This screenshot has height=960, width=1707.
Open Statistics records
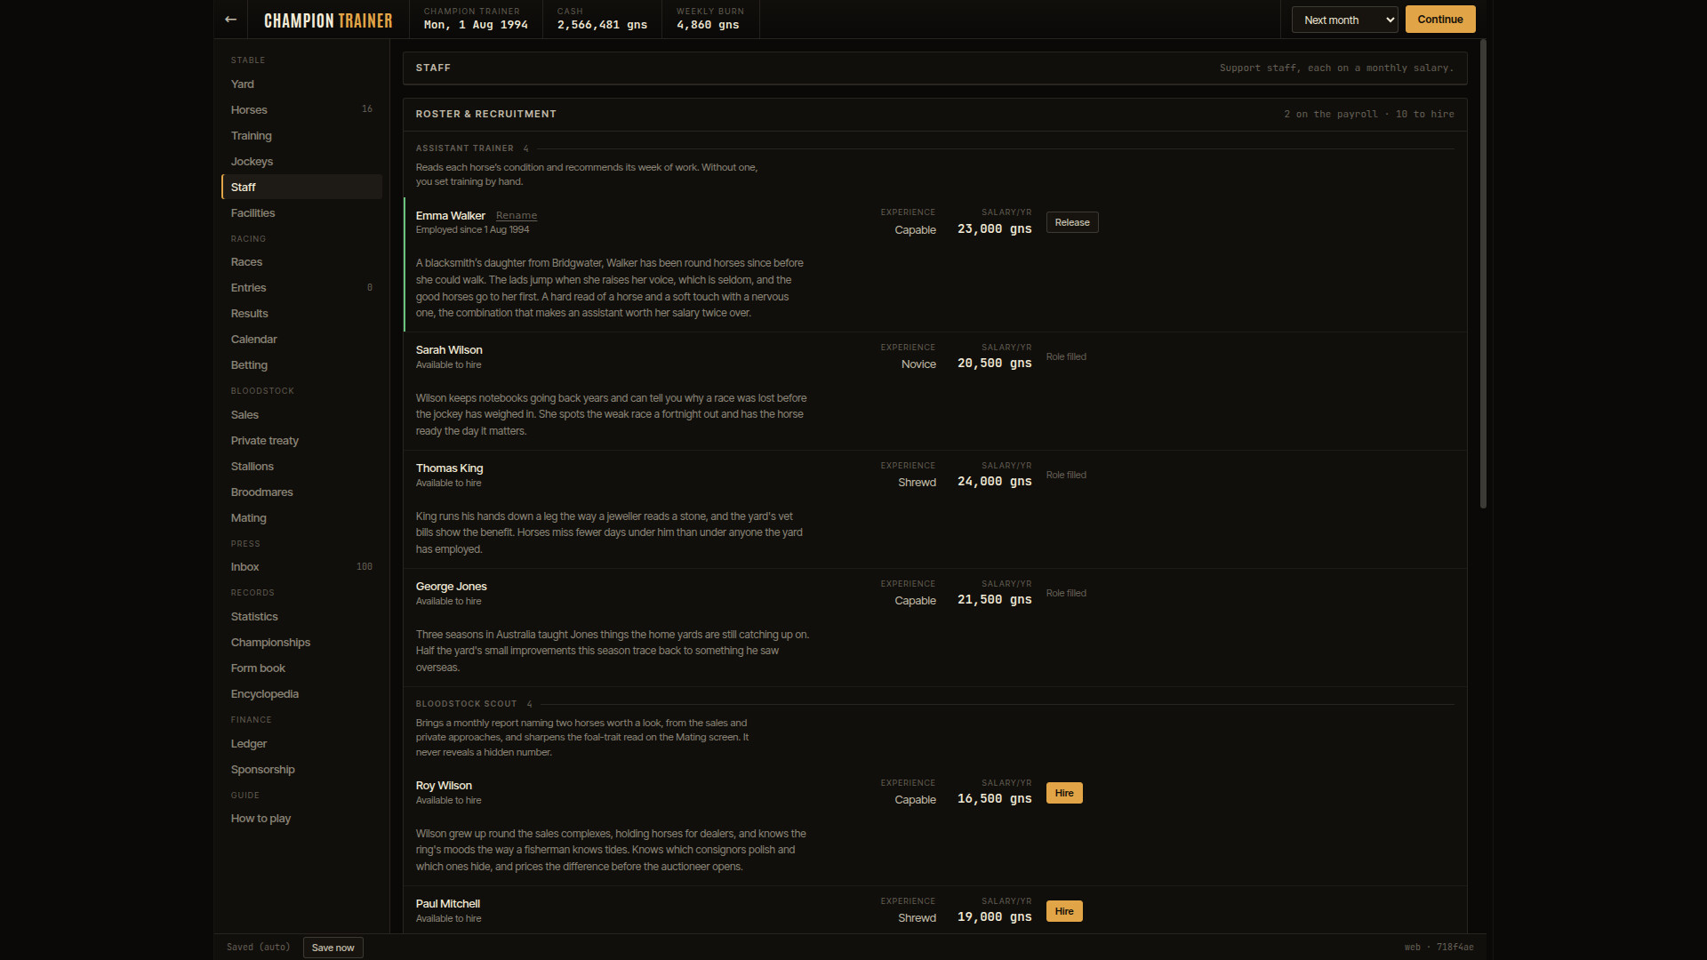(x=301, y=617)
